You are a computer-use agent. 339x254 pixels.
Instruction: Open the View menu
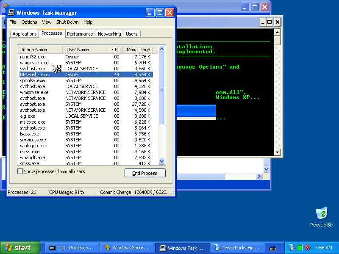47,22
